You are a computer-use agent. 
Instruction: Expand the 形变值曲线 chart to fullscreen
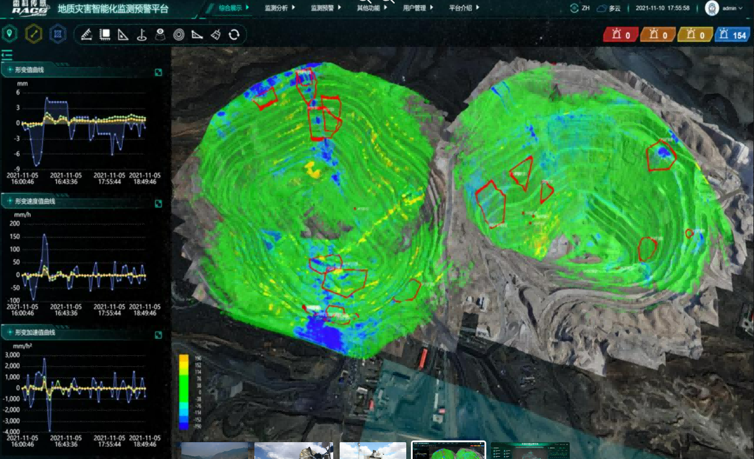click(158, 72)
